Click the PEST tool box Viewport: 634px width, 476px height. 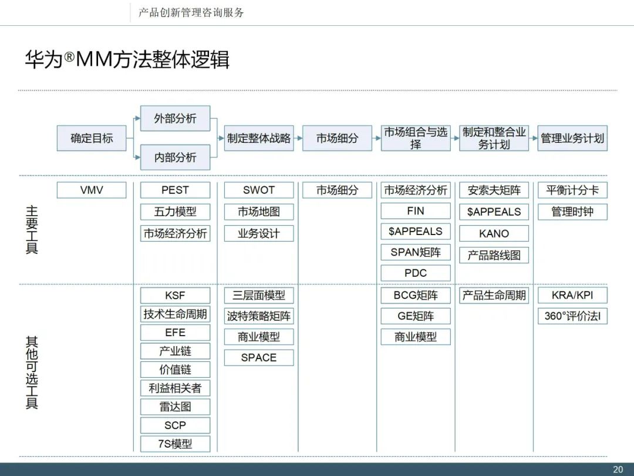pos(175,190)
